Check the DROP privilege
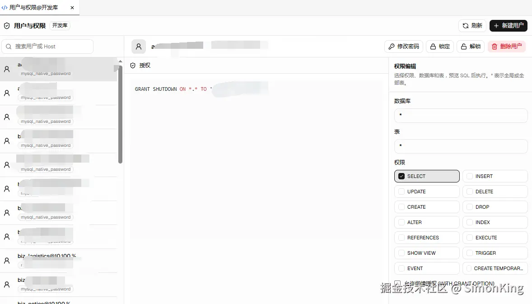Viewport: 532px width, 304px height. (495, 207)
